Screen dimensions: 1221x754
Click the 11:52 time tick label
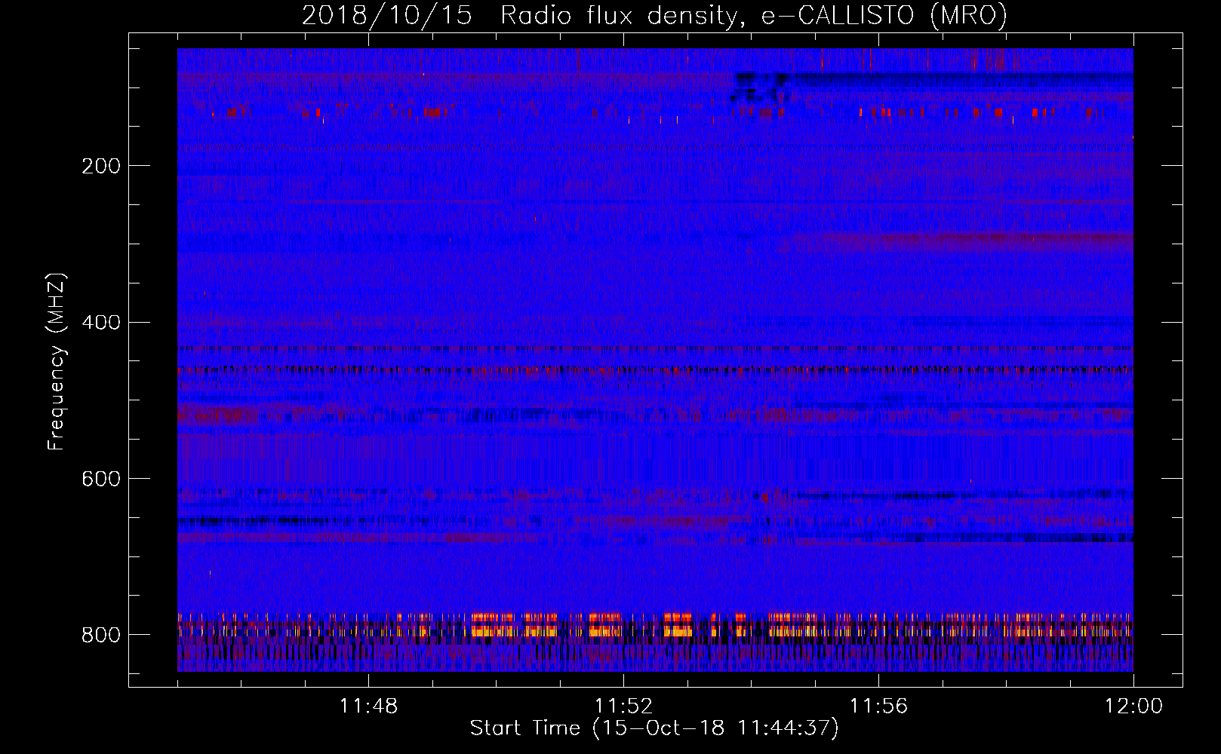click(623, 706)
